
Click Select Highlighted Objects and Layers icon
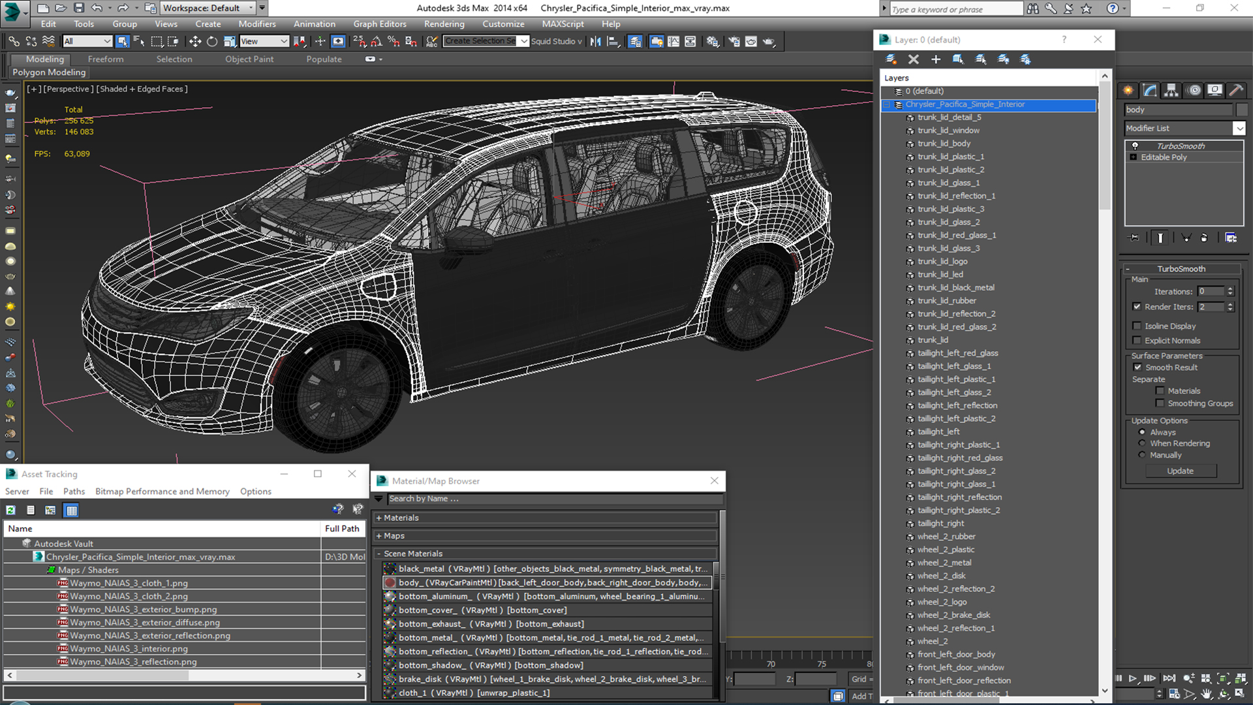[x=958, y=59]
